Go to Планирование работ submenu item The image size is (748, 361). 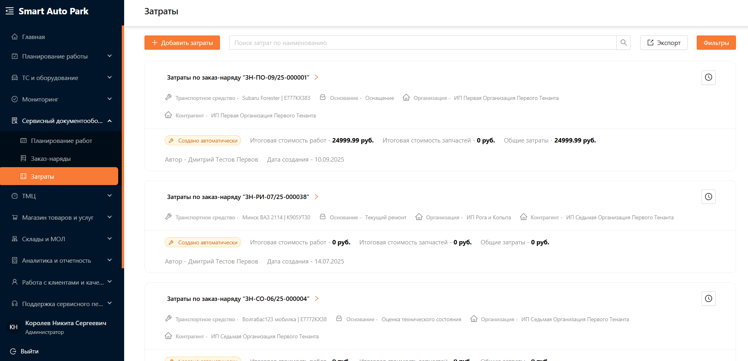(61, 140)
